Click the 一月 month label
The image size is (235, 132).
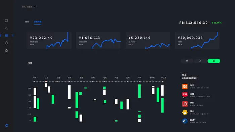(x=35, y=78)
